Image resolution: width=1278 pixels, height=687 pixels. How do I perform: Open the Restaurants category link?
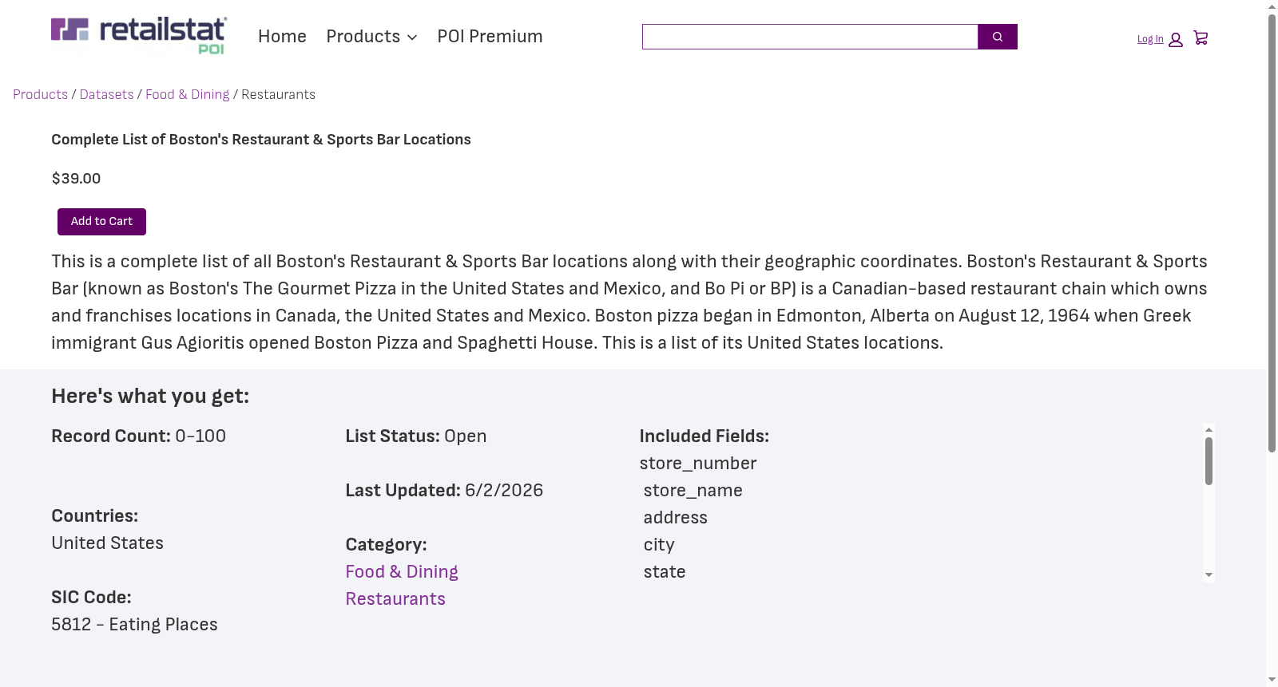click(395, 599)
